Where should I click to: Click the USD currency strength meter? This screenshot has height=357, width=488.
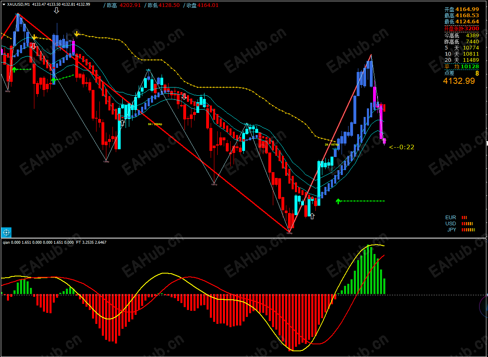[459, 223]
